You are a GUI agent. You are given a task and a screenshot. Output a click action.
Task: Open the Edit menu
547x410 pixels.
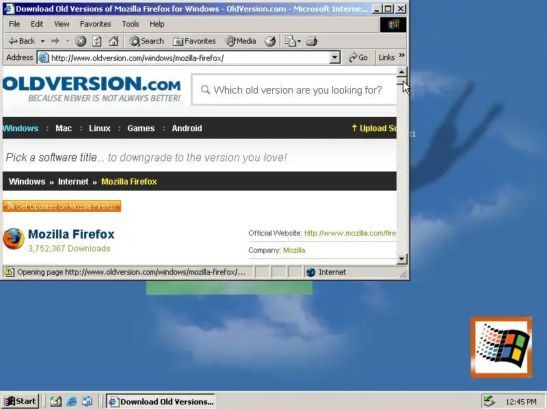(37, 24)
